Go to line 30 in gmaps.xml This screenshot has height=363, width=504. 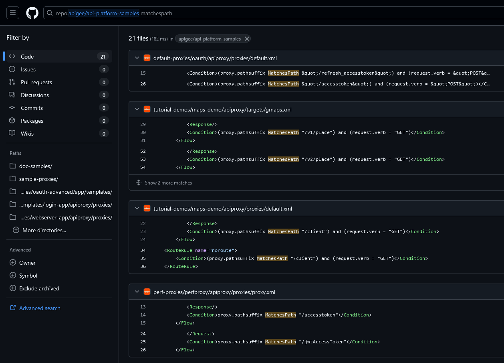[143, 132]
